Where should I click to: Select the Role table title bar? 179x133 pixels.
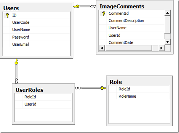pos(139,82)
